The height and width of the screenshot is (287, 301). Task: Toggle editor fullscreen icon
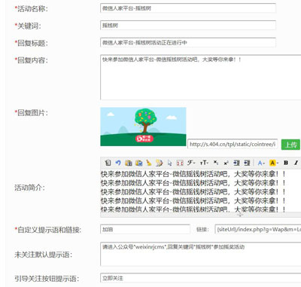(180, 163)
